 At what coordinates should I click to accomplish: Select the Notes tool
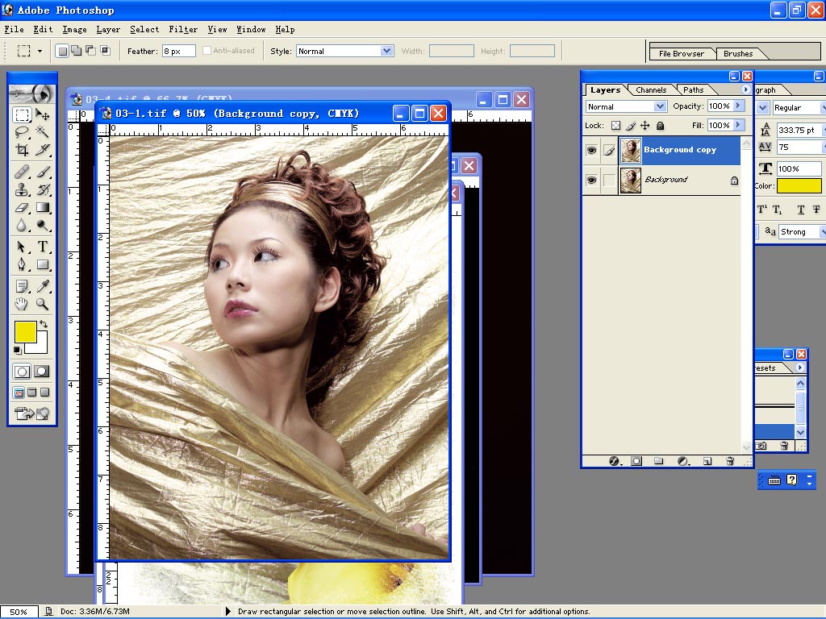(x=22, y=286)
